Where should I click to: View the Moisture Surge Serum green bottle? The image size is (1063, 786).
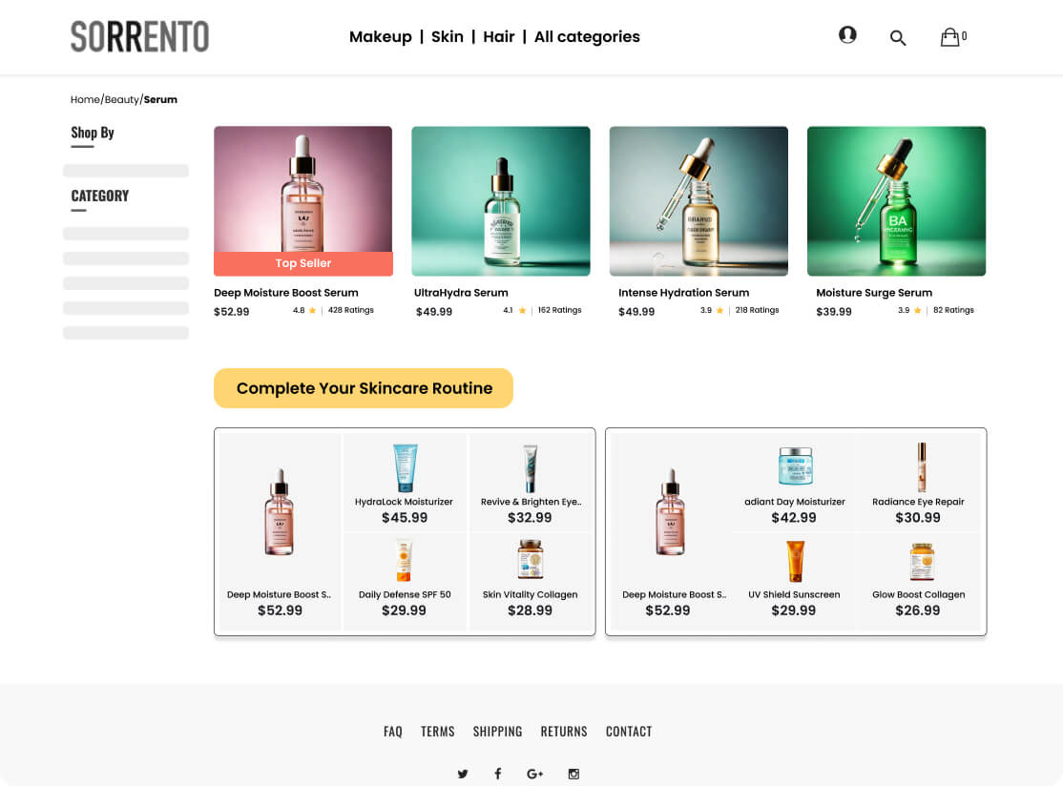click(x=896, y=201)
